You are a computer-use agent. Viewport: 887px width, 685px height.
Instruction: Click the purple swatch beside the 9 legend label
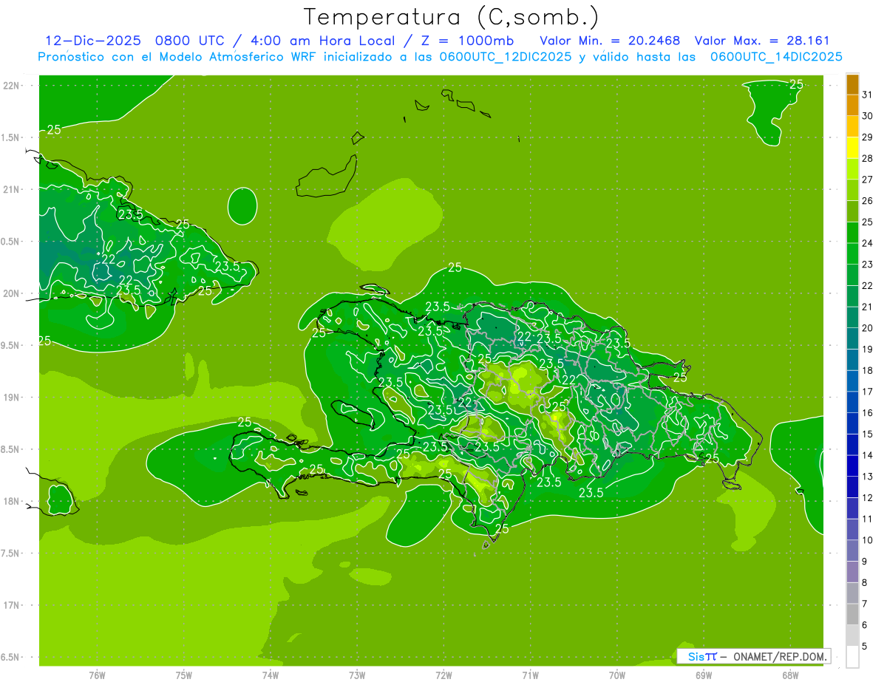(x=852, y=551)
